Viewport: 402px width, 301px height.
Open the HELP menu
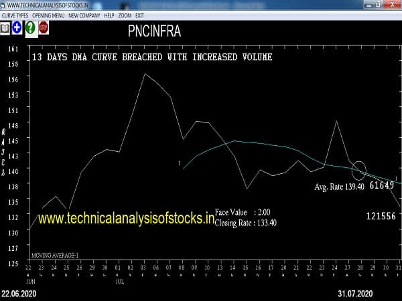tap(109, 15)
